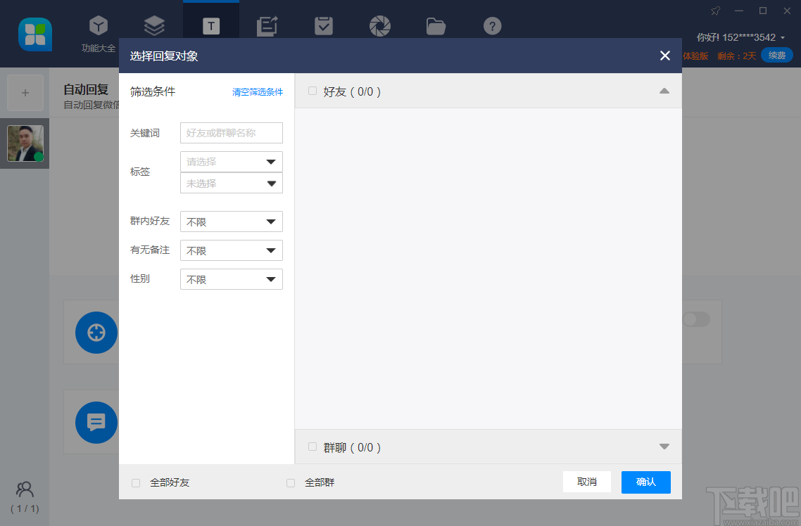This screenshot has width=801, height=526.
Task: Click the blue target circle icon
Action: coord(96,333)
